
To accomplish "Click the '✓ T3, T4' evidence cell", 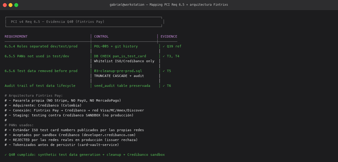I will [x=171, y=56].
